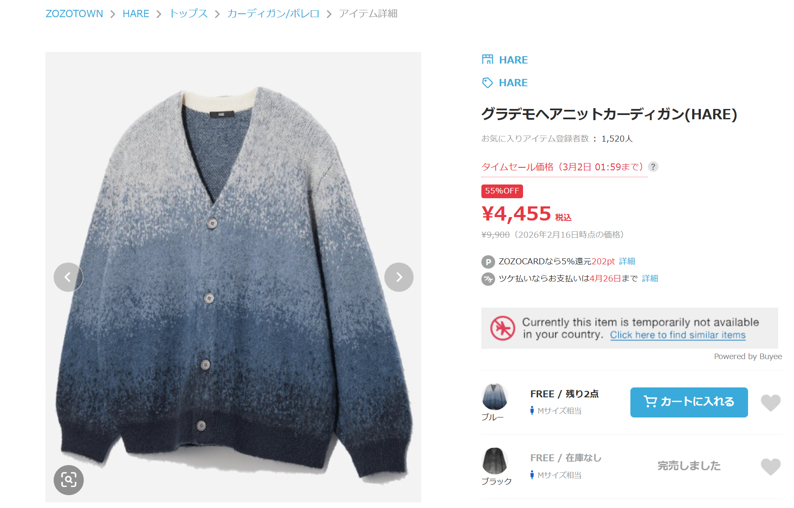Viewport: 794px width, 508px height.
Task: Open トップス breadcrumb category
Action: (189, 14)
